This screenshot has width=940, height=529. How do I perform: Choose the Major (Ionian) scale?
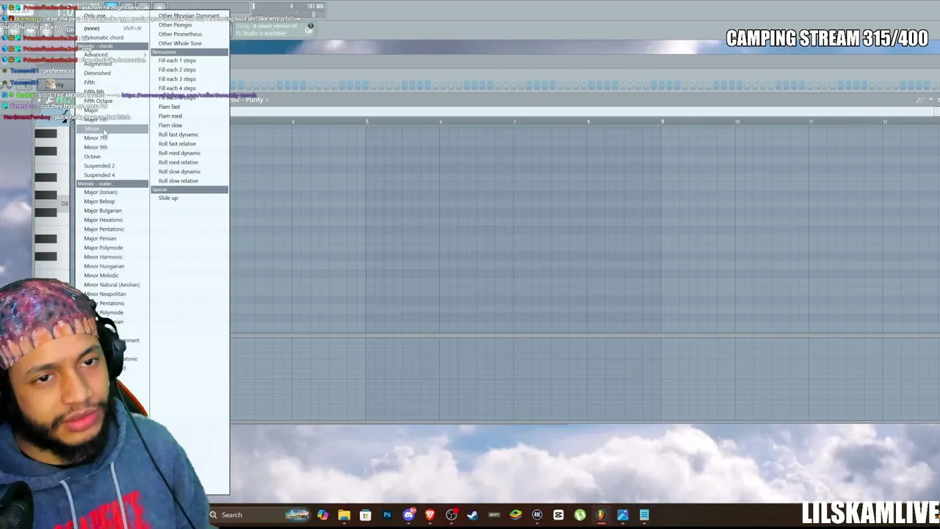coord(112,192)
